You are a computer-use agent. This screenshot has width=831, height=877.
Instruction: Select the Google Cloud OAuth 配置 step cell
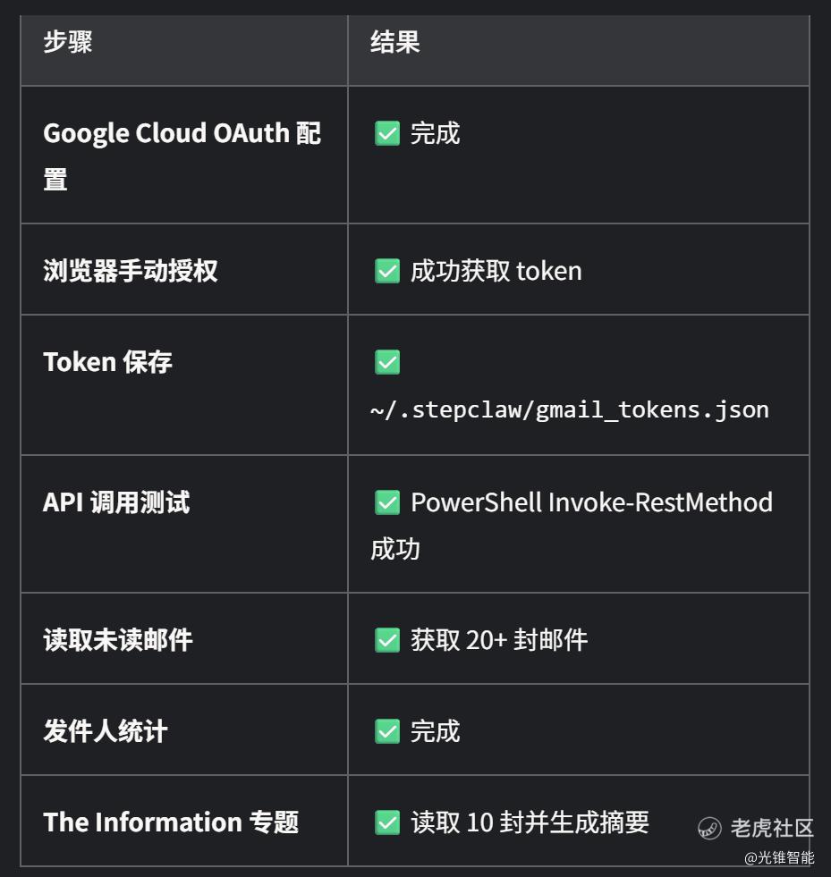point(182,156)
